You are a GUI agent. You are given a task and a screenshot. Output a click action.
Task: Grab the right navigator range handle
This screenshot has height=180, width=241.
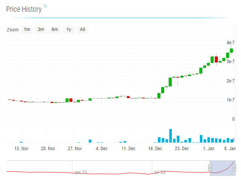[235, 168]
